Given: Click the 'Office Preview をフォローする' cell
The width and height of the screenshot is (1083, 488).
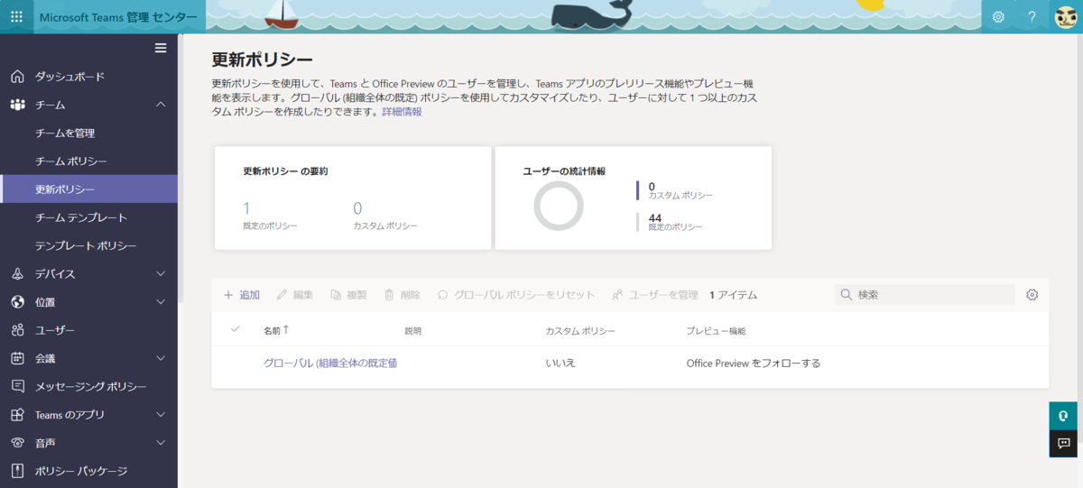Looking at the screenshot, I should (x=753, y=364).
